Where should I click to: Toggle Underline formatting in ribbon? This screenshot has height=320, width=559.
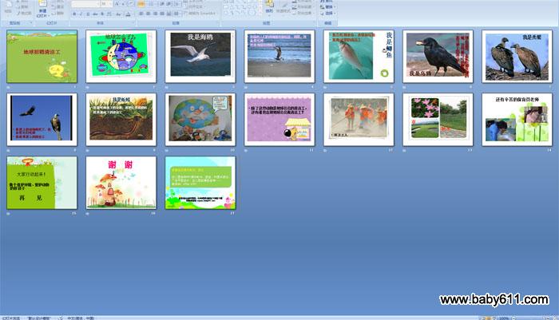[88, 14]
